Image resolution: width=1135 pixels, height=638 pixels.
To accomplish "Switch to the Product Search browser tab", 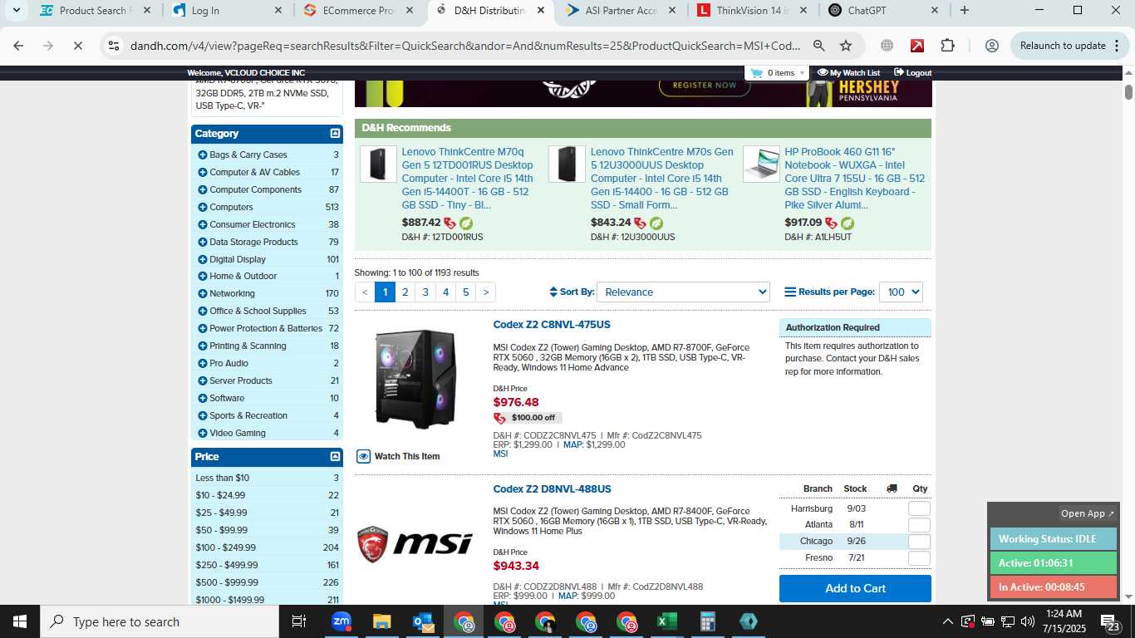I will (95, 11).
